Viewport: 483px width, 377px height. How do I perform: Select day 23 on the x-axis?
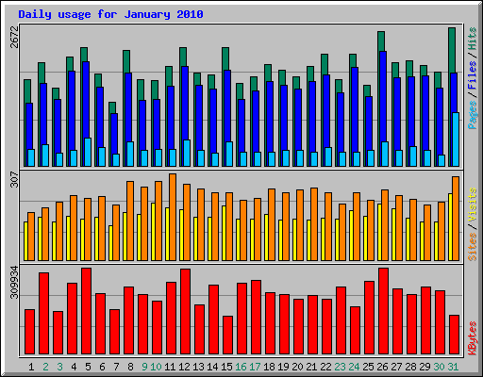click(340, 367)
